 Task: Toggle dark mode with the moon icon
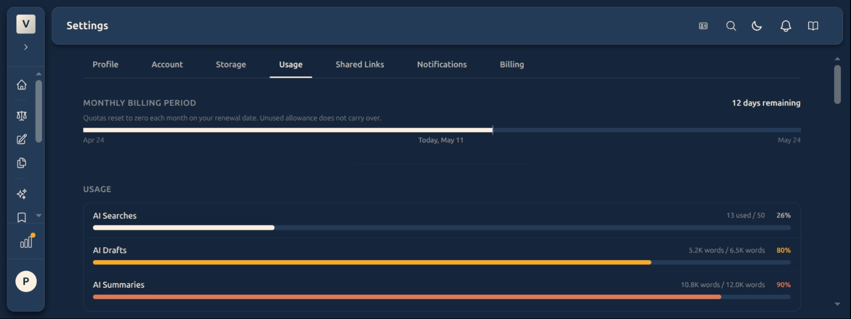757,26
